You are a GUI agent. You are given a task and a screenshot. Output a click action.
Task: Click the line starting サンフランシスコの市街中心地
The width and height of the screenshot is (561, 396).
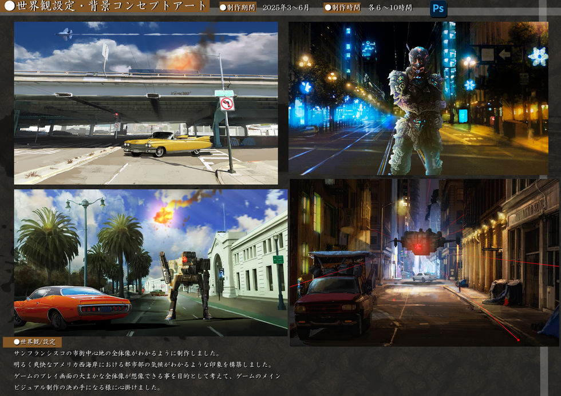tap(117, 354)
